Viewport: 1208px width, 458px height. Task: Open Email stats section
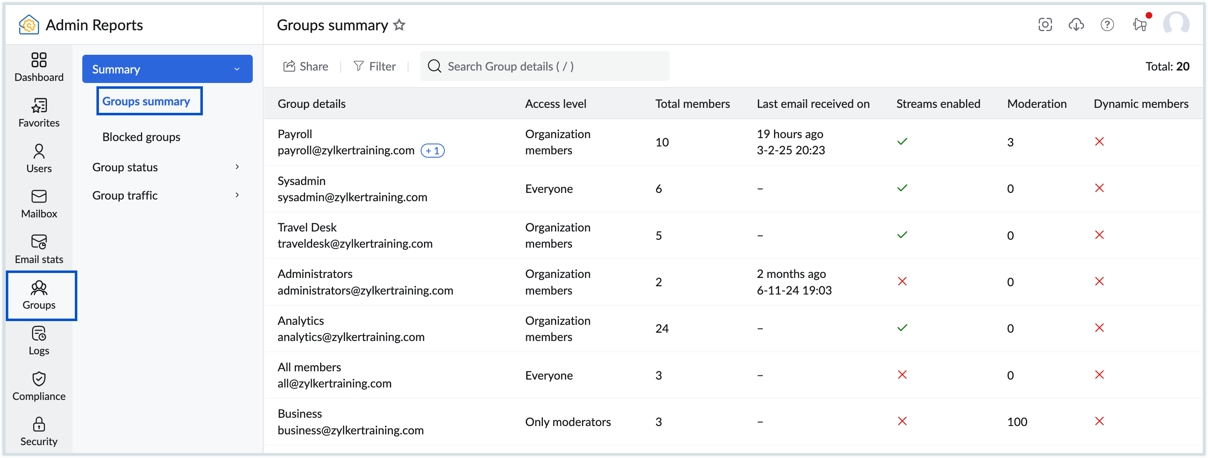[39, 249]
